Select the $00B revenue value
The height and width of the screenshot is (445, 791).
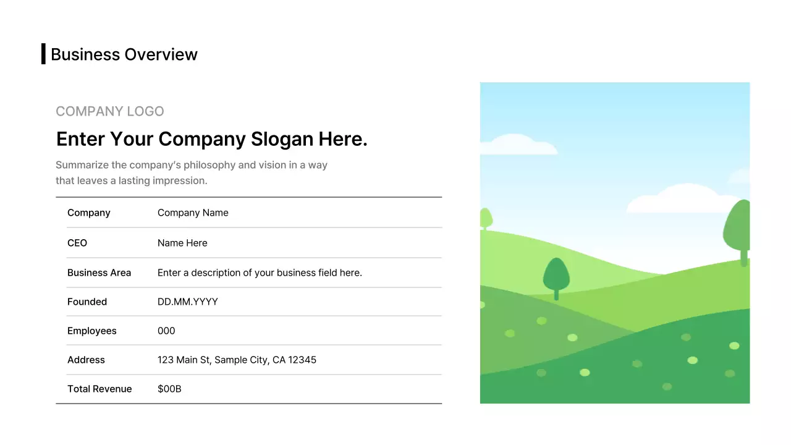[x=169, y=389]
